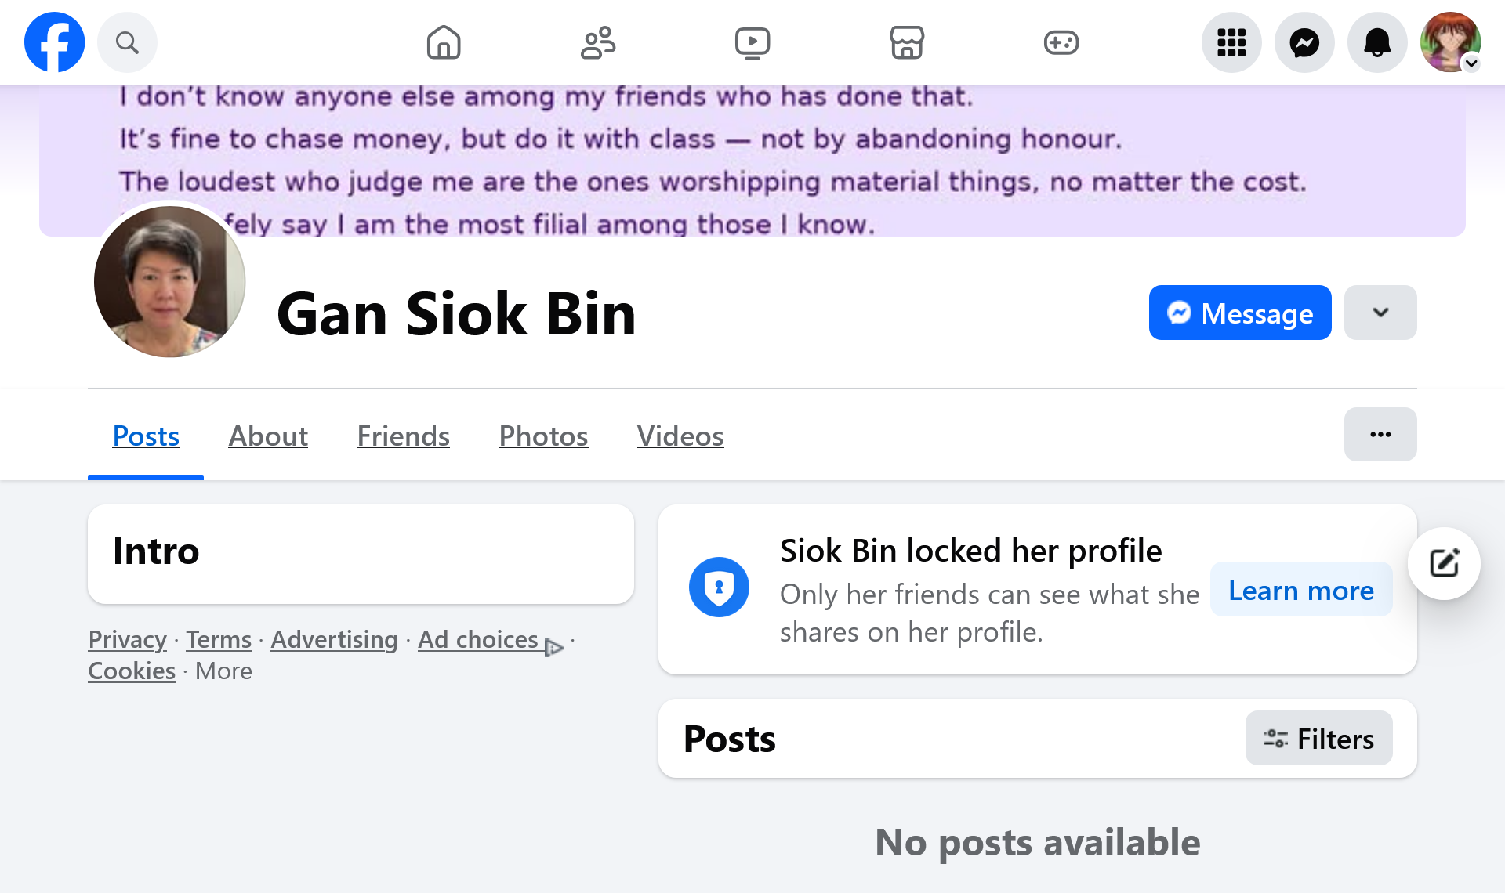The width and height of the screenshot is (1505, 893).
Task: Open the Facebook logo home link
Action: (x=54, y=42)
